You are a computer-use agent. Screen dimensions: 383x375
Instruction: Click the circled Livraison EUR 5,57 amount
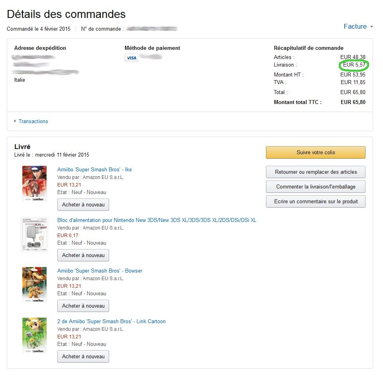(354, 65)
